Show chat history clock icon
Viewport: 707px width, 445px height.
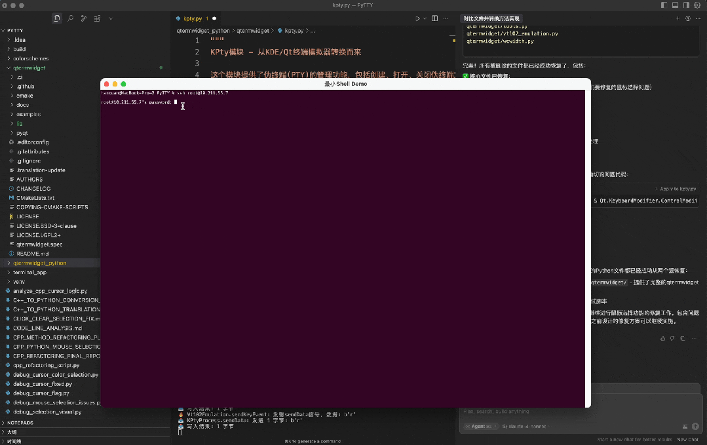[688, 18]
